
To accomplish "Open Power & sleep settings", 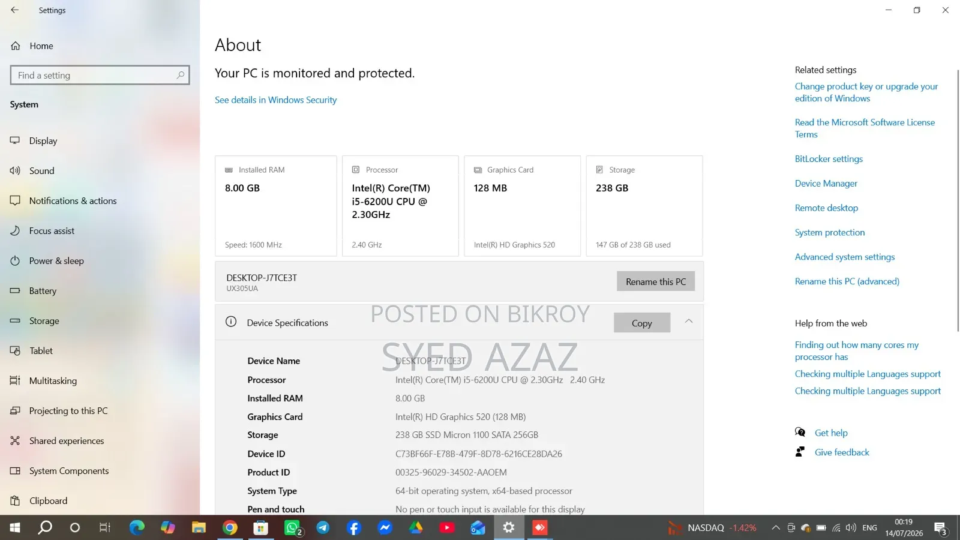I will [x=56, y=261].
